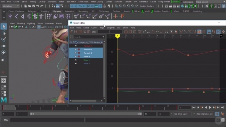The height and width of the screenshot is (127, 226).
Task: Choose the Paint Selection tool
Action: [x=3, y=40]
